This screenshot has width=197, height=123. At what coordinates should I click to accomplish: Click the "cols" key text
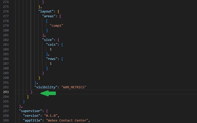pyautogui.click(x=52, y=45)
